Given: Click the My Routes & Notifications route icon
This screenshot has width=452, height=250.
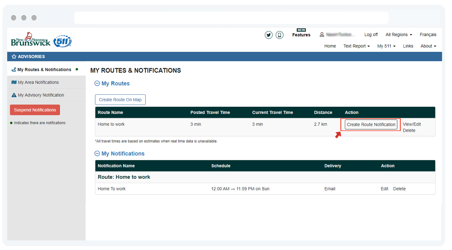Looking at the screenshot, I should [14, 70].
